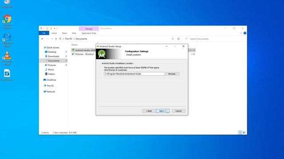The height and width of the screenshot is (159, 284).
Task: Open the Home ribbon tab
Action: [x=54, y=33]
